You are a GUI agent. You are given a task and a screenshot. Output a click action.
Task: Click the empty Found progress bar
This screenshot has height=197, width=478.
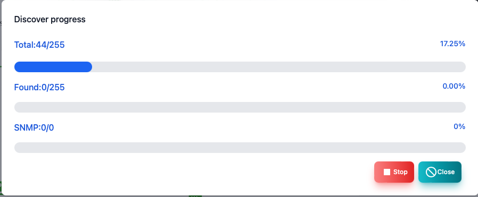point(240,107)
